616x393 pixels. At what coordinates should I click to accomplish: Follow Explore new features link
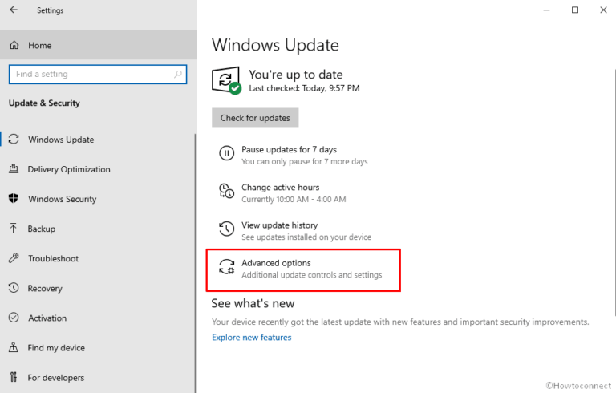(251, 337)
